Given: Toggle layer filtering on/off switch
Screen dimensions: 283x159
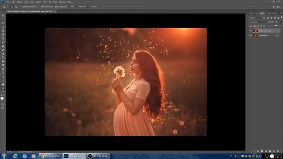Looking at the screenshot, I should [x=282, y=17].
